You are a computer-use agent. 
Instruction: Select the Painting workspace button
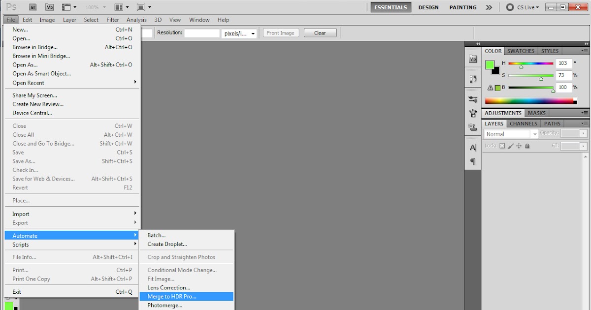[463, 7]
